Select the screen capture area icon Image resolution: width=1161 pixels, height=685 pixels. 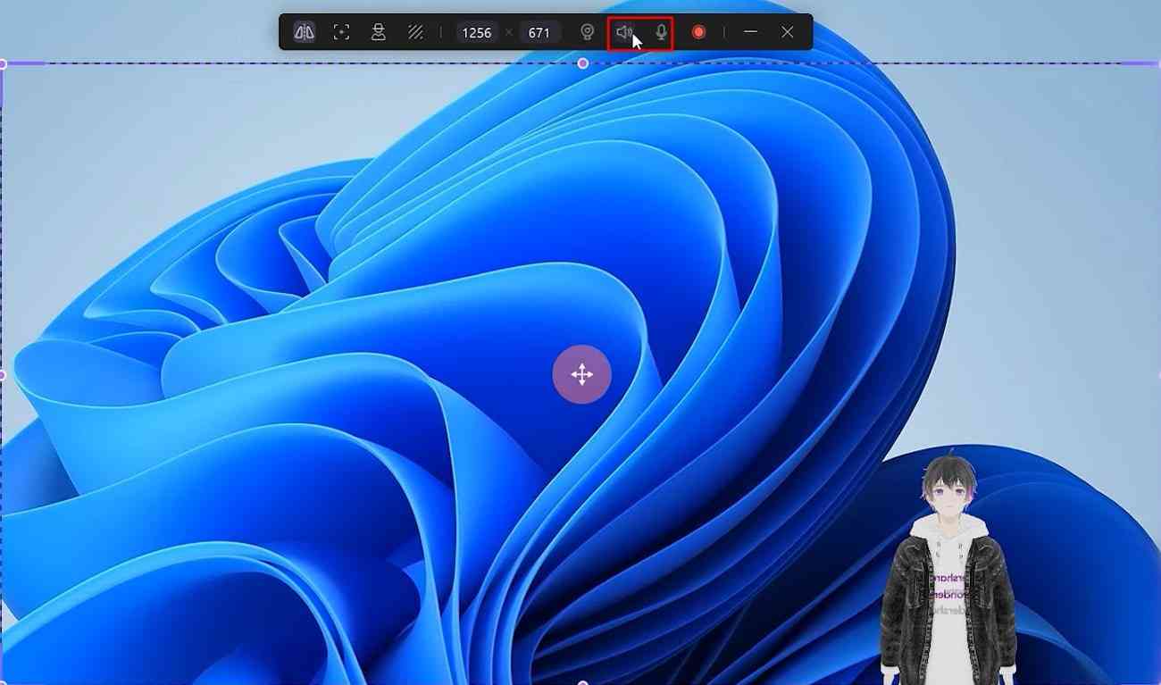pos(341,32)
